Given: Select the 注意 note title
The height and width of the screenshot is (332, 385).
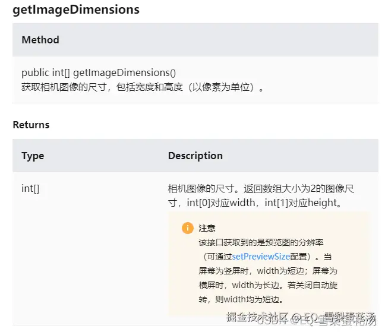Looking at the screenshot, I should (x=207, y=228).
